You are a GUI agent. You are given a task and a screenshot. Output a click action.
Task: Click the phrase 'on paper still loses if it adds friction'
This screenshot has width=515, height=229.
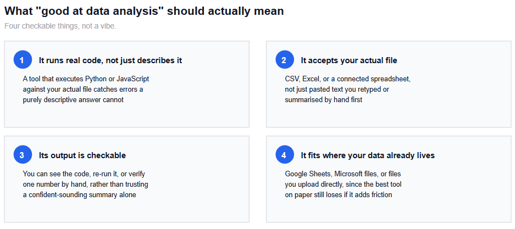pyautogui.click(x=339, y=195)
